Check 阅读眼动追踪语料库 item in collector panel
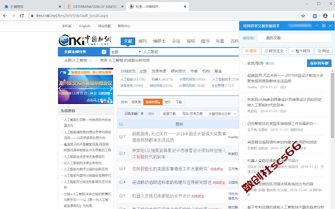335x209 pixels. click(x=244, y=142)
